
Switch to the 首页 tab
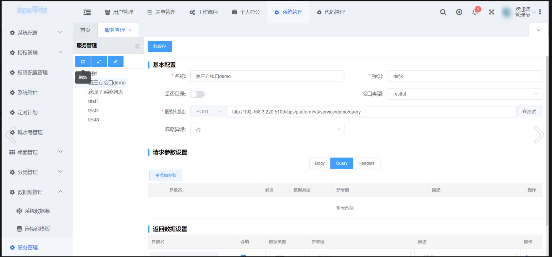(85, 30)
